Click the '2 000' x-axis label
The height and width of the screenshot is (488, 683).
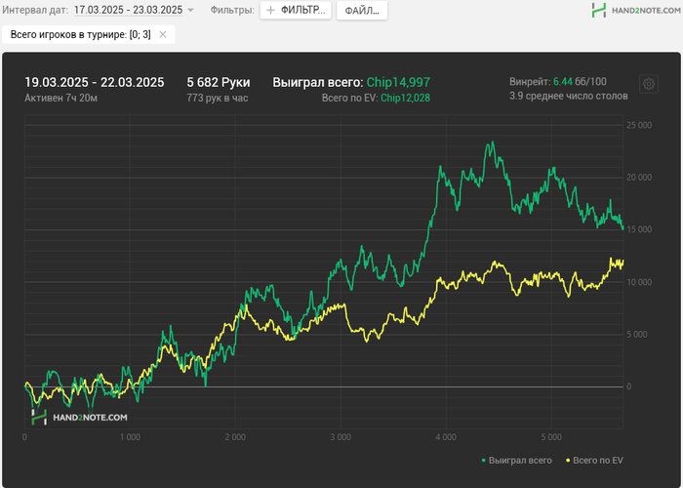click(235, 437)
